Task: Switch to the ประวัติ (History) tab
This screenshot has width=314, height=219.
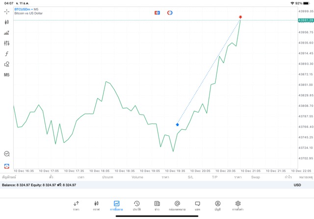Action: tap(136, 205)
